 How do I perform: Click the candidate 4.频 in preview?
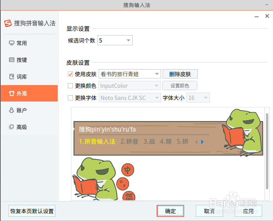[x=166, y=141]
